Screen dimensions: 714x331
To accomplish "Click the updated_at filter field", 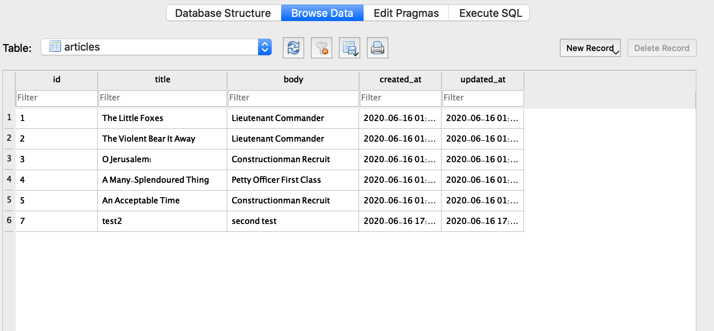I will point(483,98).
